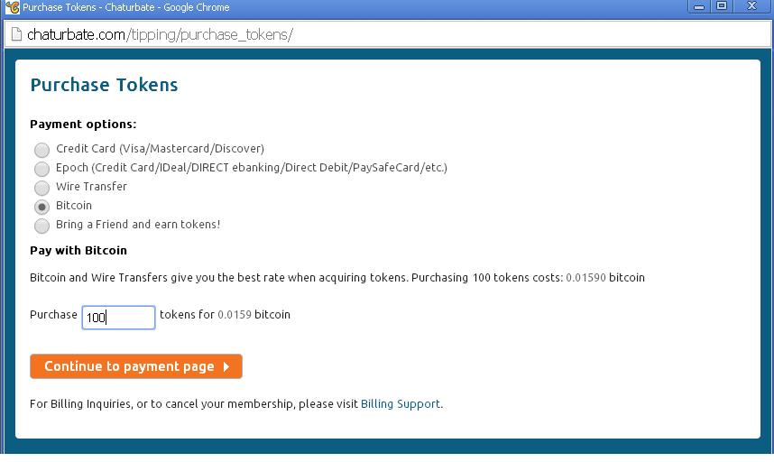The width and height of the screenshot is (774, 462).
Task: Continue to payment page button
Action: pos(135,366)
